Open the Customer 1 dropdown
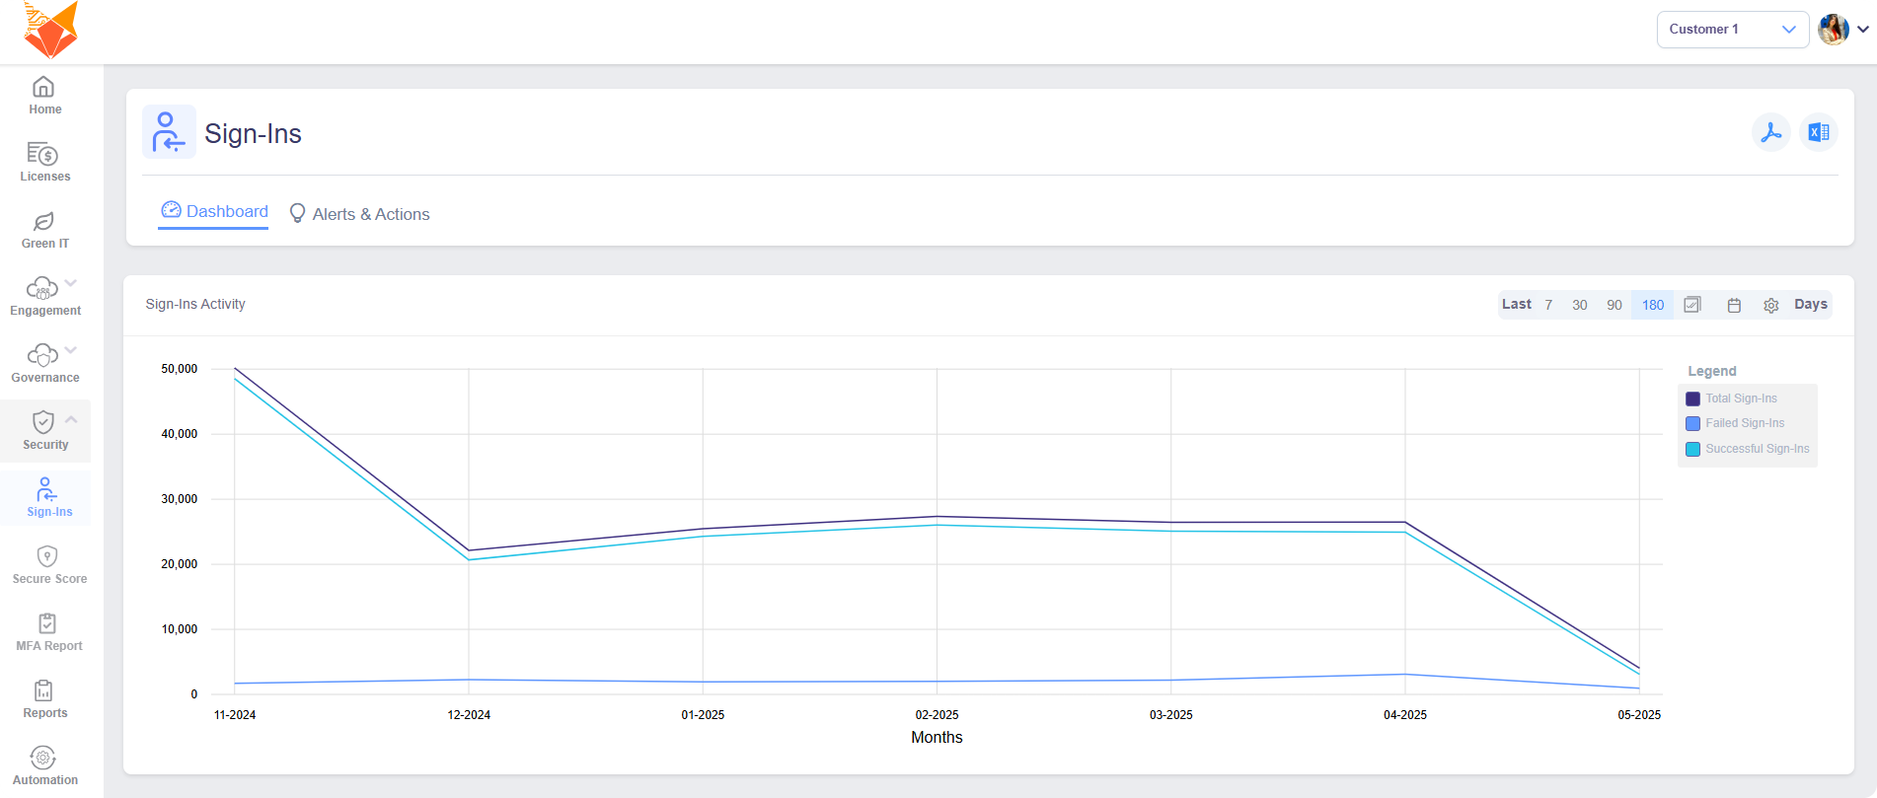 1731,30
